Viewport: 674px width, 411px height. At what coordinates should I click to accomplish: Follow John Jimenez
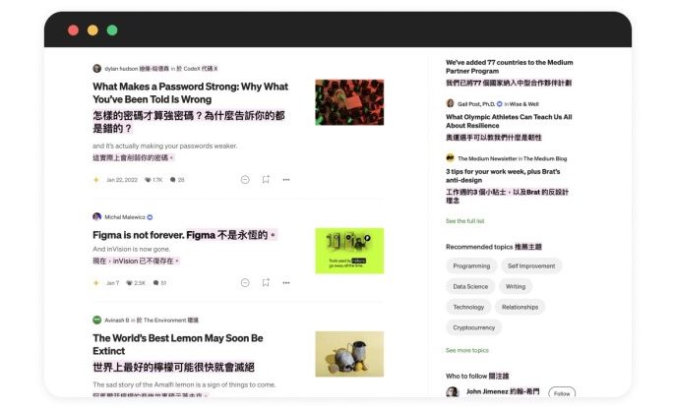click(562, 393)
